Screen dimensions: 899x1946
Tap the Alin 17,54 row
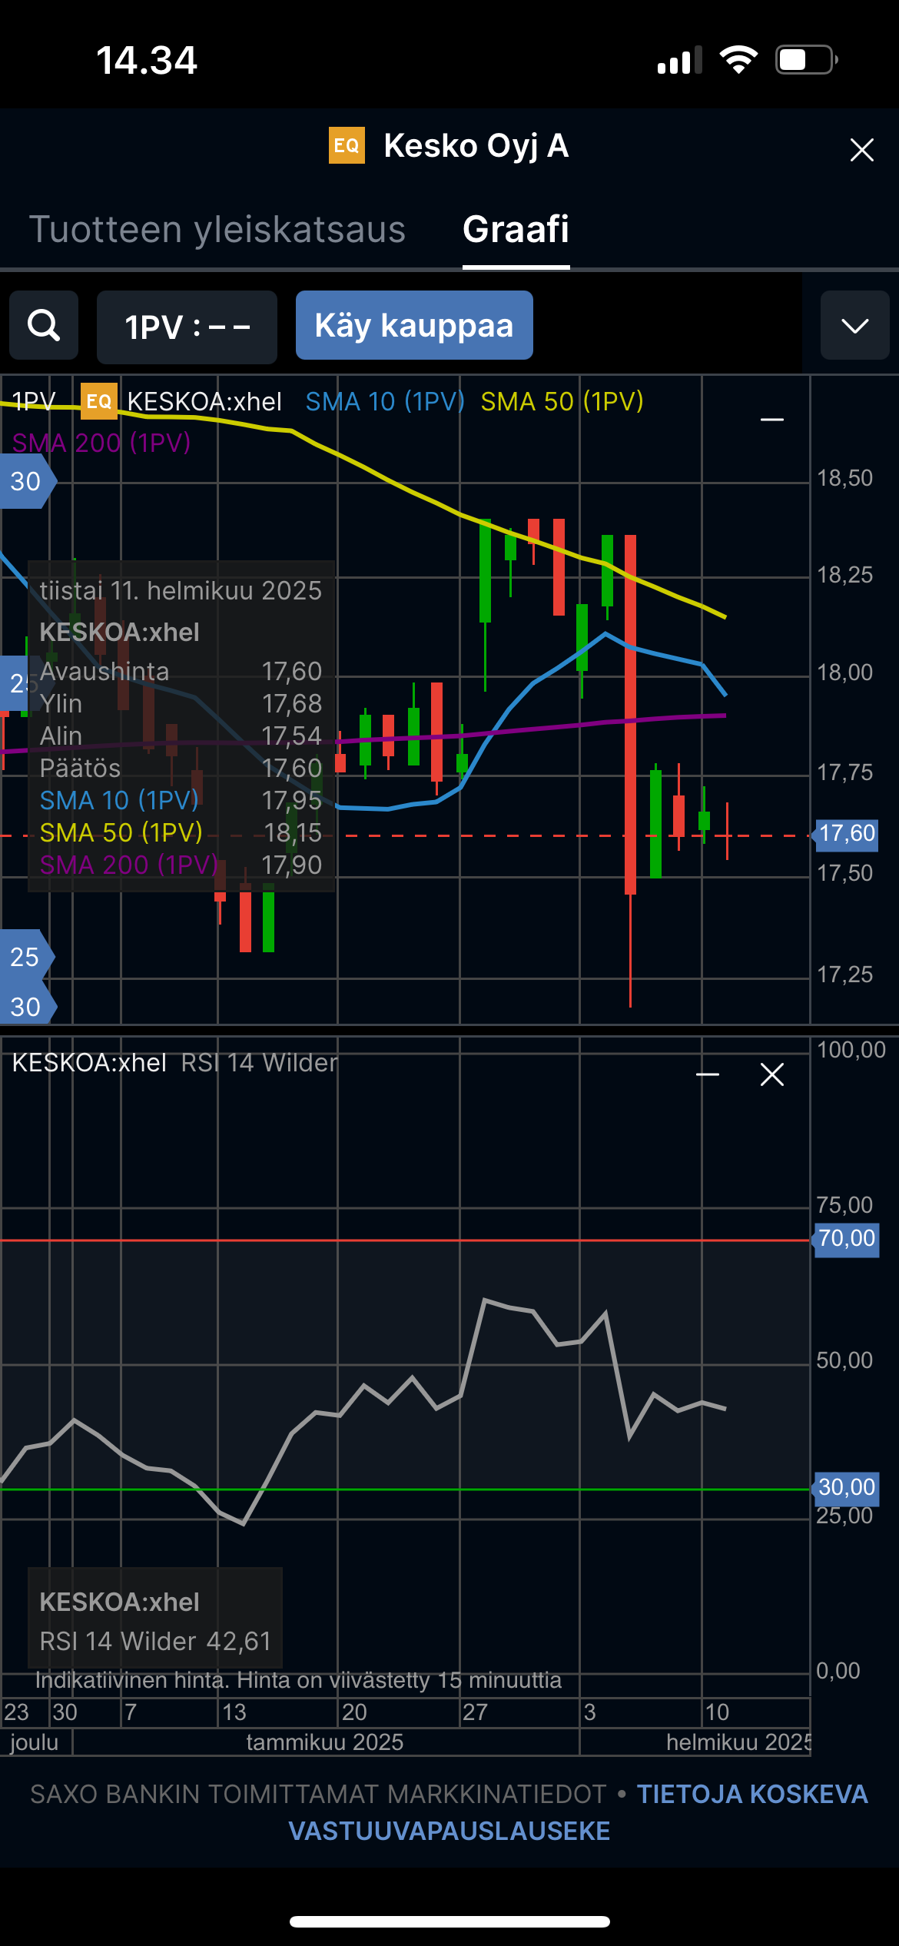[x=181, y=736]
